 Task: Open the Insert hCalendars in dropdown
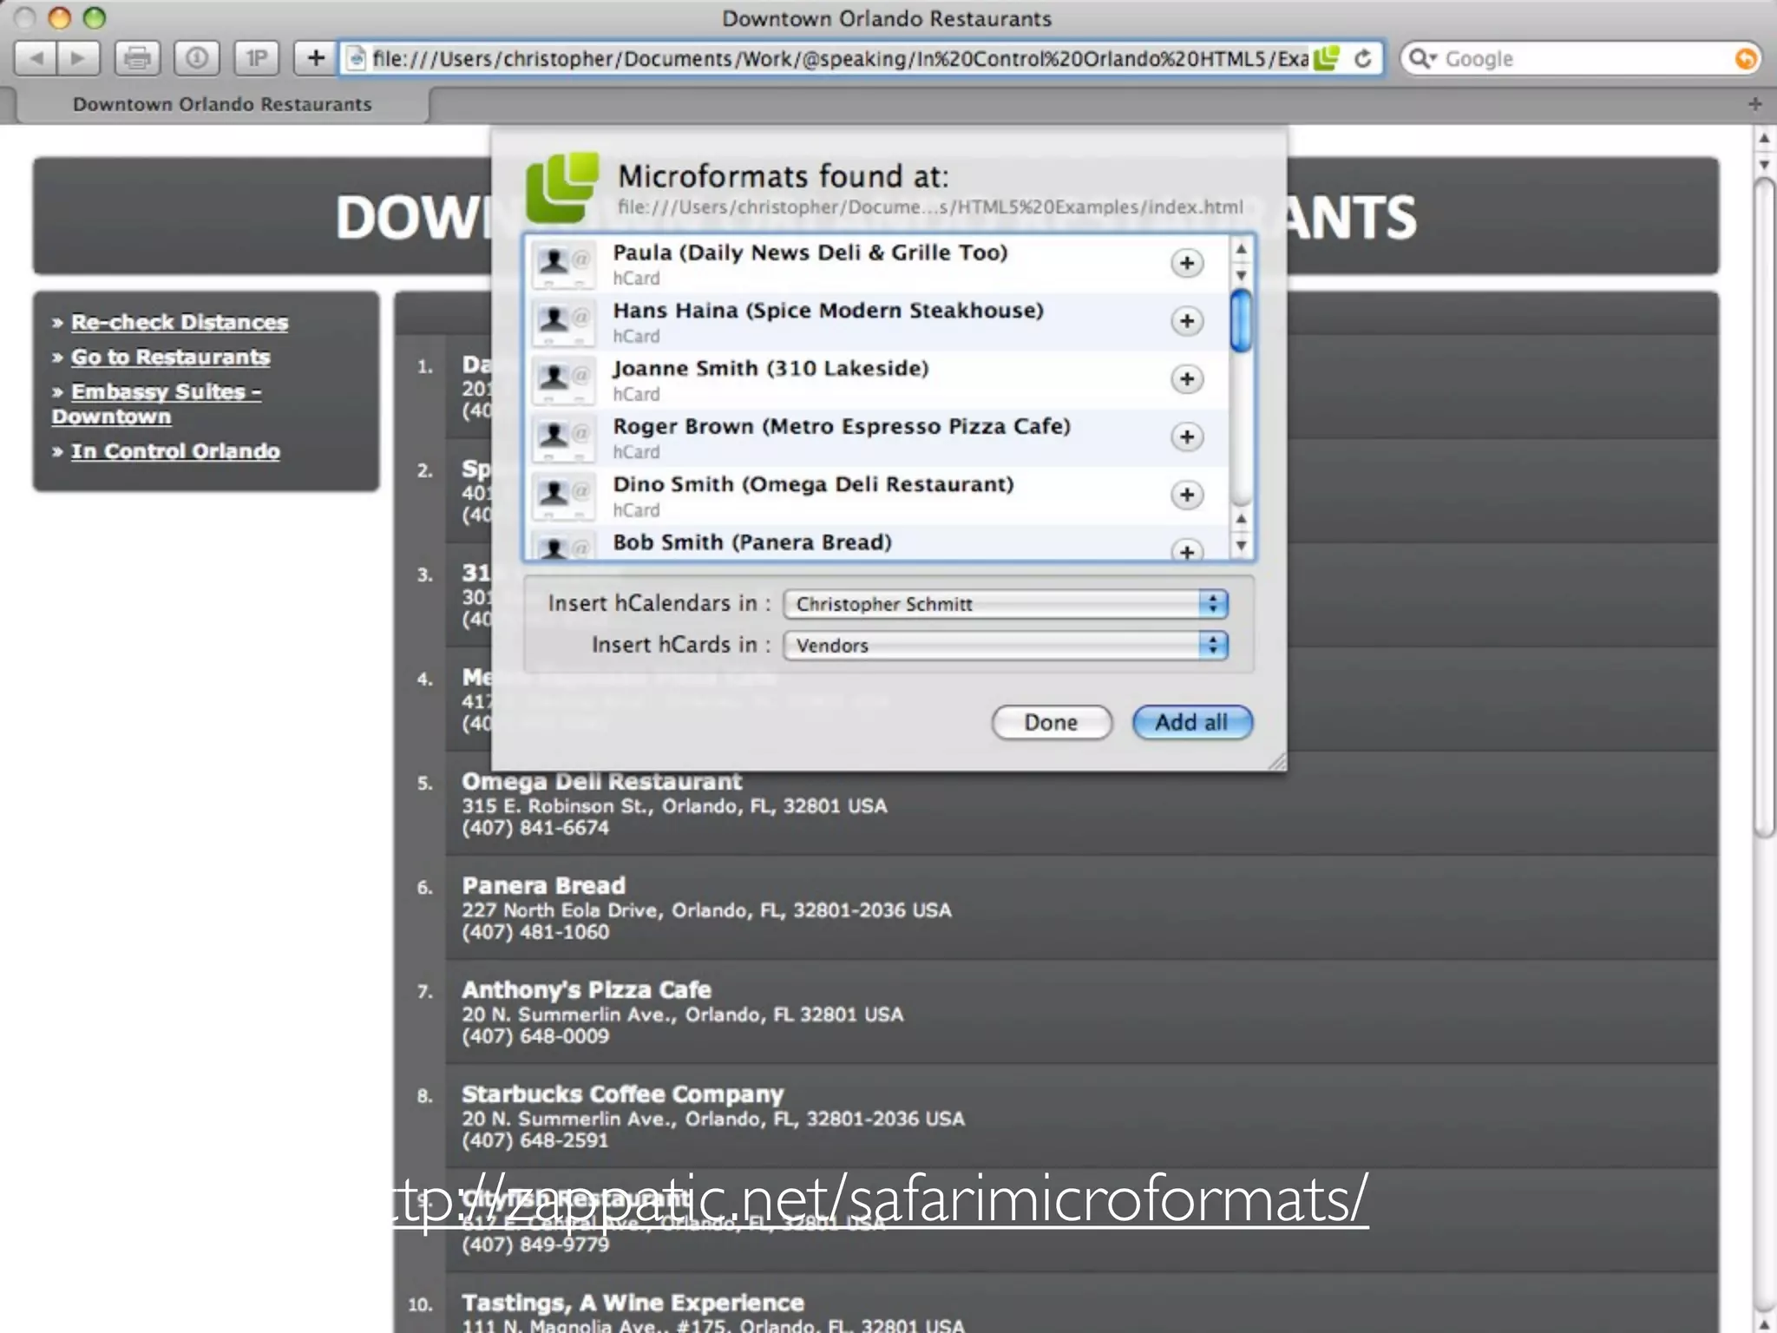pyautogui.click(x=1005, y=604)
